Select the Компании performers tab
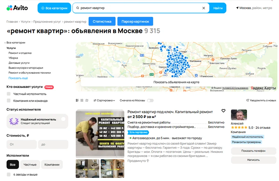 tap(52, 165)
